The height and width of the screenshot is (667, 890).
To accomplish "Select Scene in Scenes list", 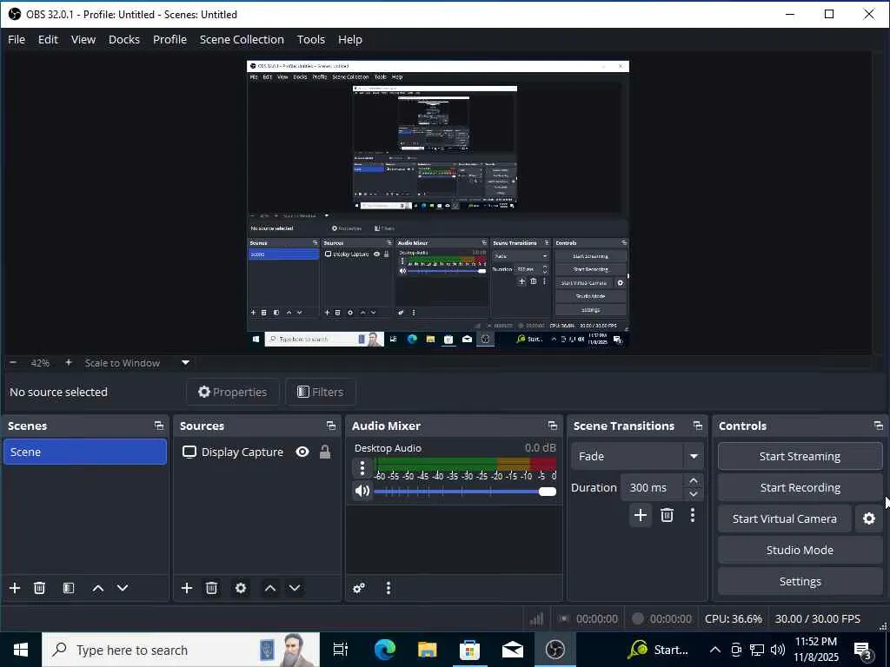I will [x=85, y=452].
